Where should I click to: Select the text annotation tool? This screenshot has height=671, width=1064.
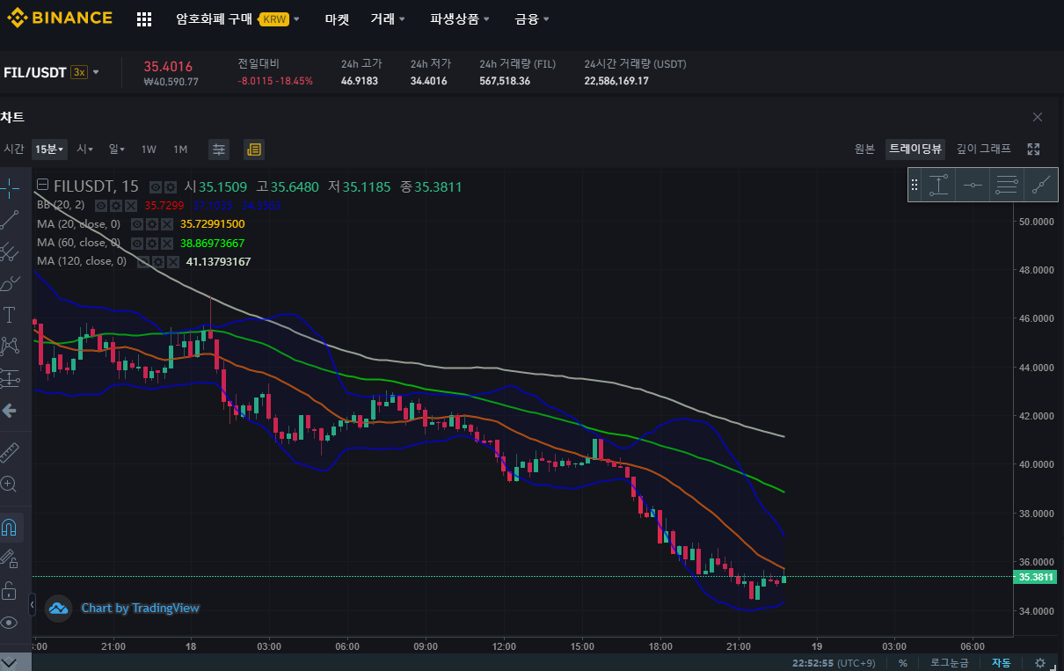(x=10, y=315)
